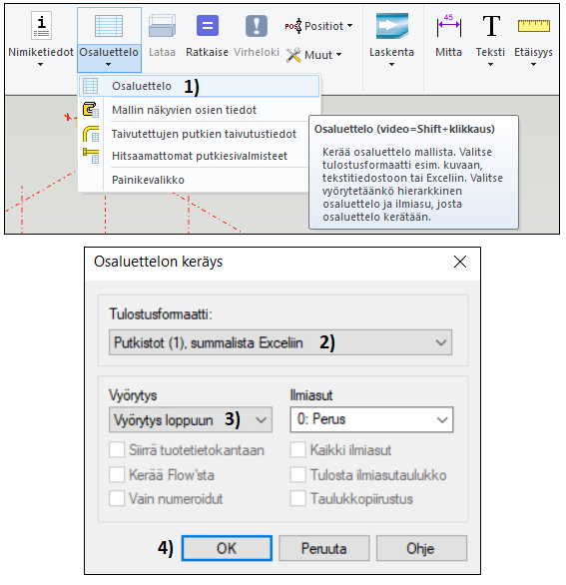The height and width of the screenshot is (585, 566).
Task: Expand the Etäisyys dropdown arrow
Action: coord(533,65)
